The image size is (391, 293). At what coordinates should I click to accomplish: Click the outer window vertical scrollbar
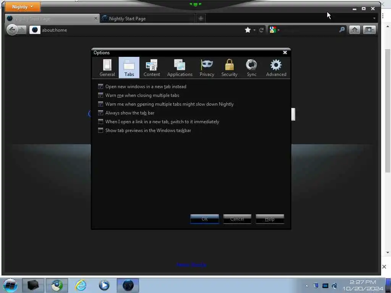[388, 111]
